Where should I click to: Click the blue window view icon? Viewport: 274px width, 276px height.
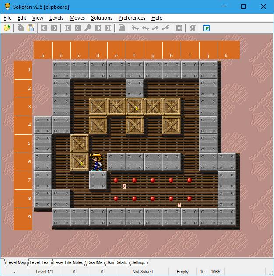pyautogui.click(x=206, y=28)
